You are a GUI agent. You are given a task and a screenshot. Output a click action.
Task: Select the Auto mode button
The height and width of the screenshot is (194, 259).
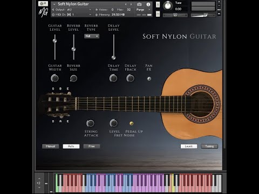tap(71, 147)
